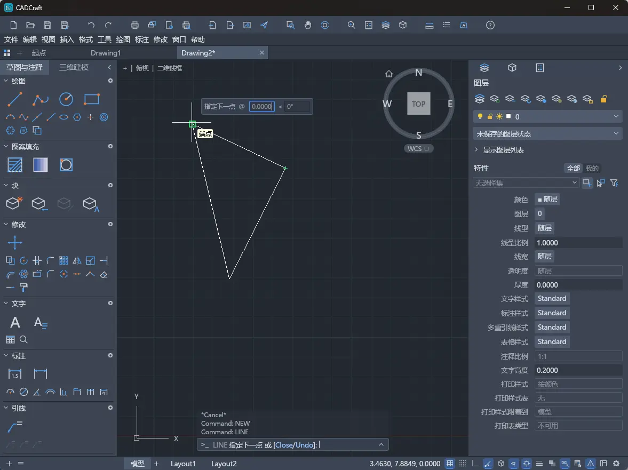
Task: Click the layer 0 color swatch
Action: [x=508, y=116]
